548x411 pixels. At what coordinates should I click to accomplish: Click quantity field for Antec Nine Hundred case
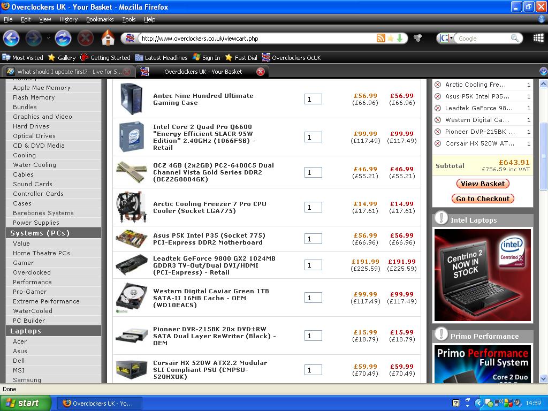[x=313, y=99]
